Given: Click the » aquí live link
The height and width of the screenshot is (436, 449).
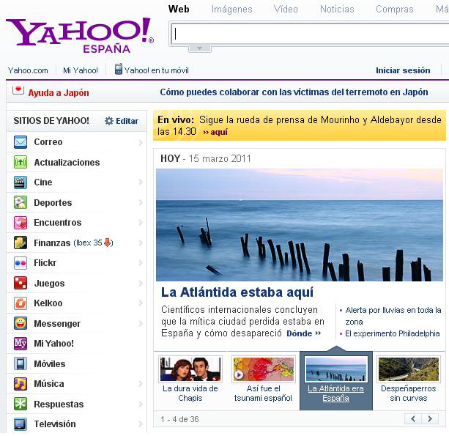Looking at the screenshot, I should 215,132.
